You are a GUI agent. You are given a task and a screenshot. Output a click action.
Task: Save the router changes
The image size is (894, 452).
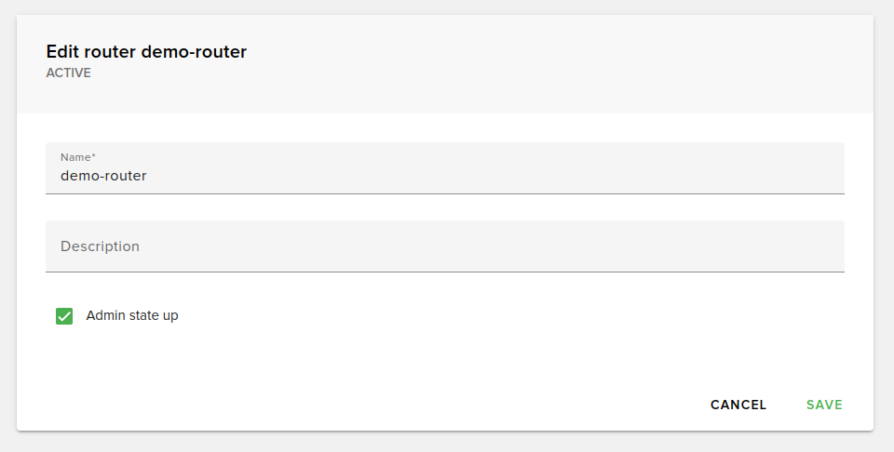pos(824,405)
